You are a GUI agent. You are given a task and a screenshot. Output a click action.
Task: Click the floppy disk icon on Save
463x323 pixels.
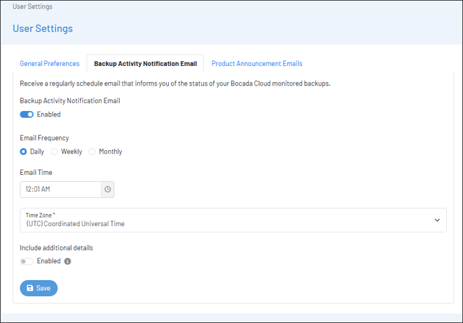pos(30,288)
